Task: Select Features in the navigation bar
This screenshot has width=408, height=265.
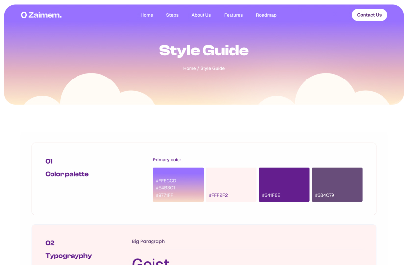Action: (x=233, y=15)
